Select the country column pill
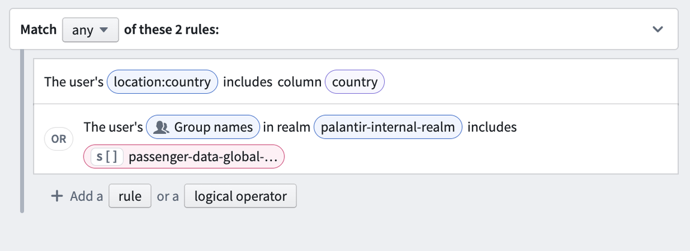This screenshot has width=690, height=251. coord(355,82)
